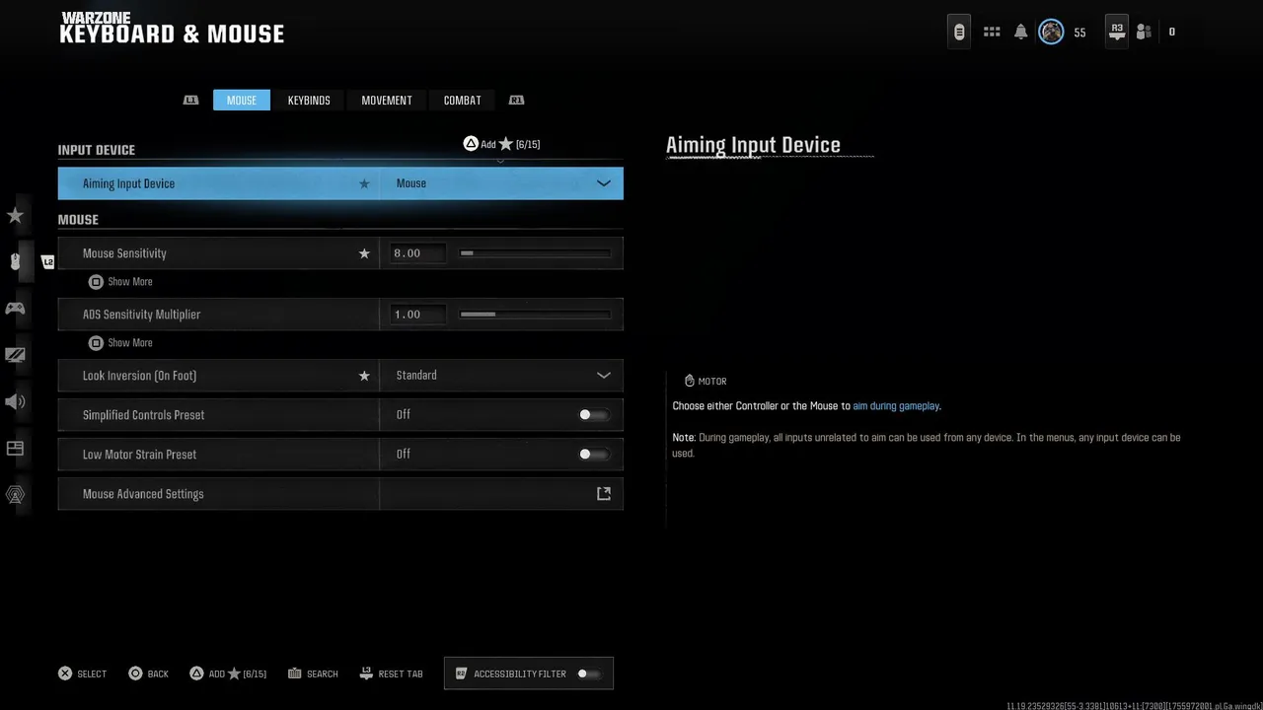Adjust the ADS Sensitivity Multiplier slider

[536, 315]
